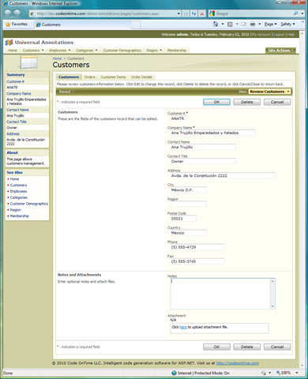Expand the Customers navigation menu
Screen dimensions: 308x379
tap(43, 51)
